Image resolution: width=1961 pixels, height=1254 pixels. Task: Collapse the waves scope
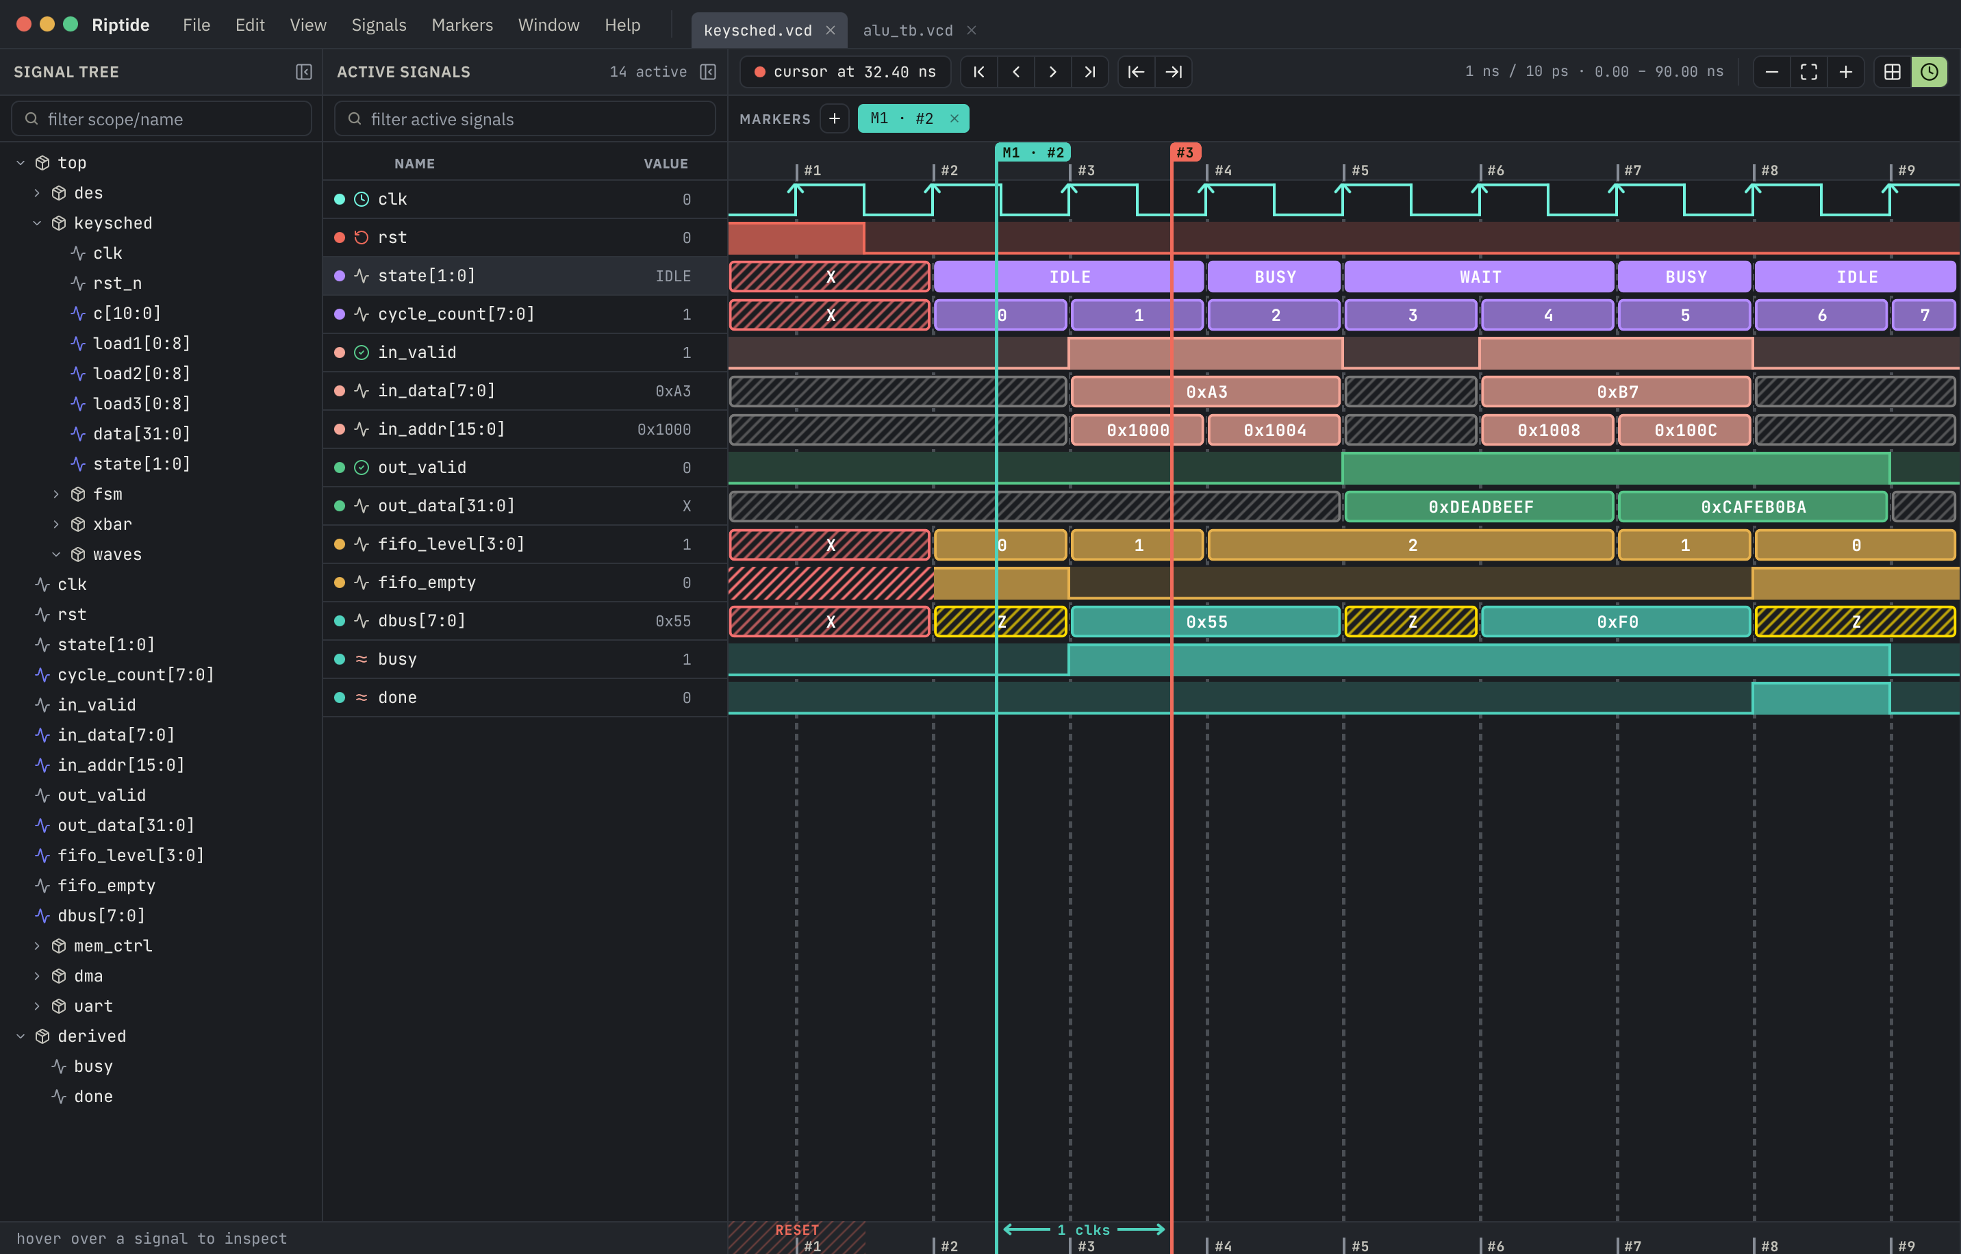[56, 554]
